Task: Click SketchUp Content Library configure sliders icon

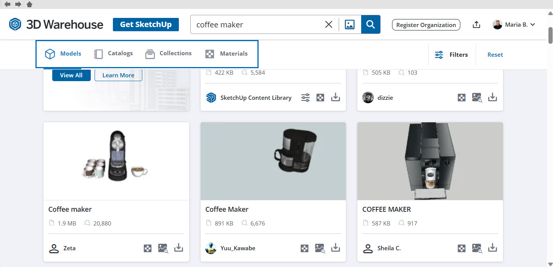Action: (305, 98)
